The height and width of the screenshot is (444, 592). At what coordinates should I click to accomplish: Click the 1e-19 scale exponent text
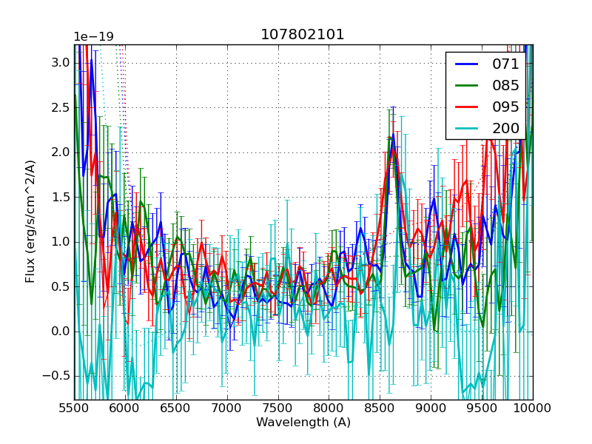[93, 37]
